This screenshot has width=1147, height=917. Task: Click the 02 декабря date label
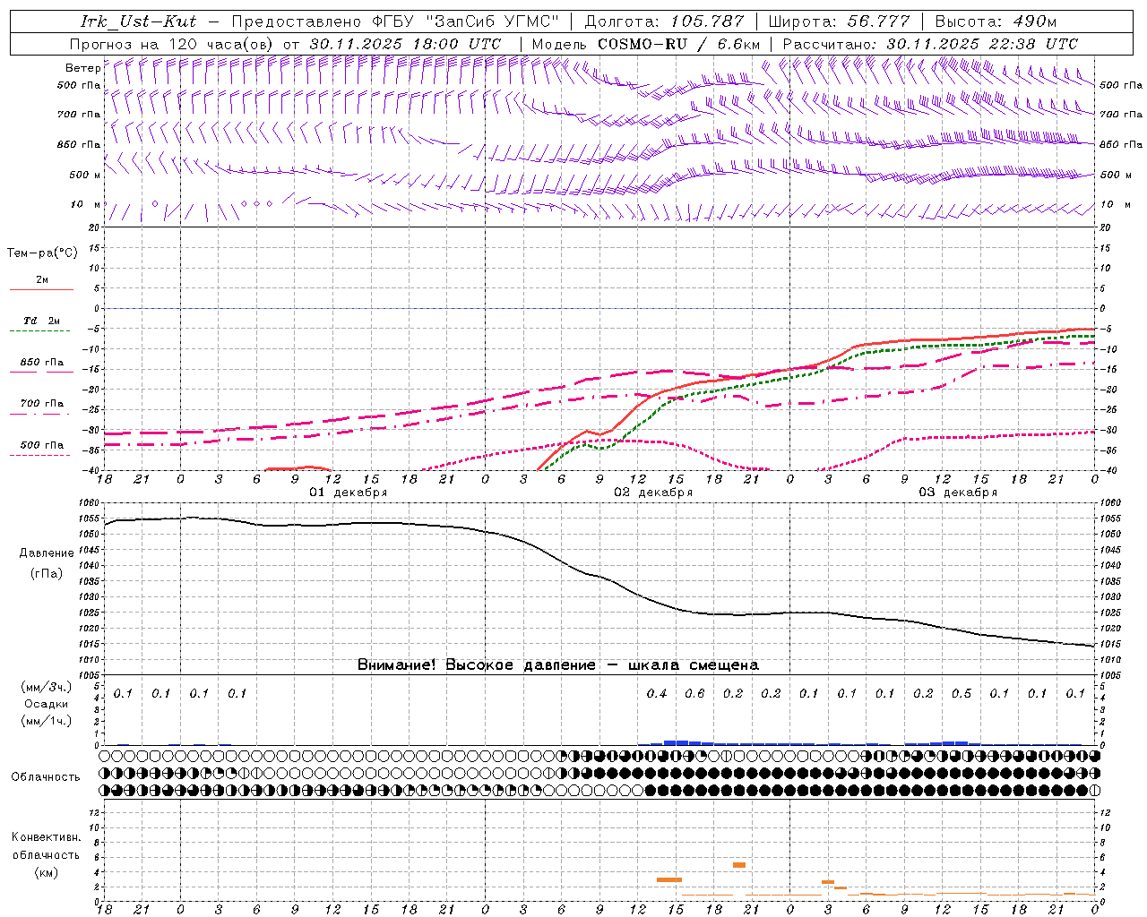pyautogui.click(x=653, y=493)
